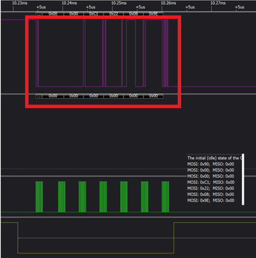Click the falling edge of the yellow signal
The height and width of the screenshot is (258, 256).
pyautogui.click(x=17, y=238)
